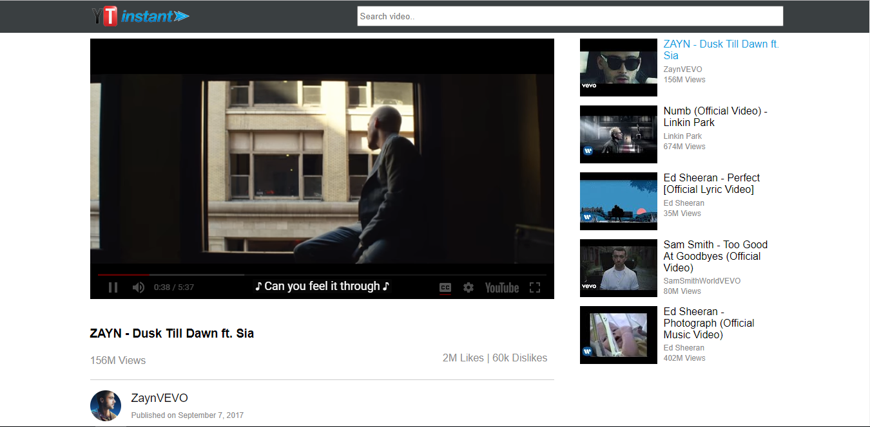870x427 pixels.
Task: Click the 402M Views text
Action: [684, 358]
